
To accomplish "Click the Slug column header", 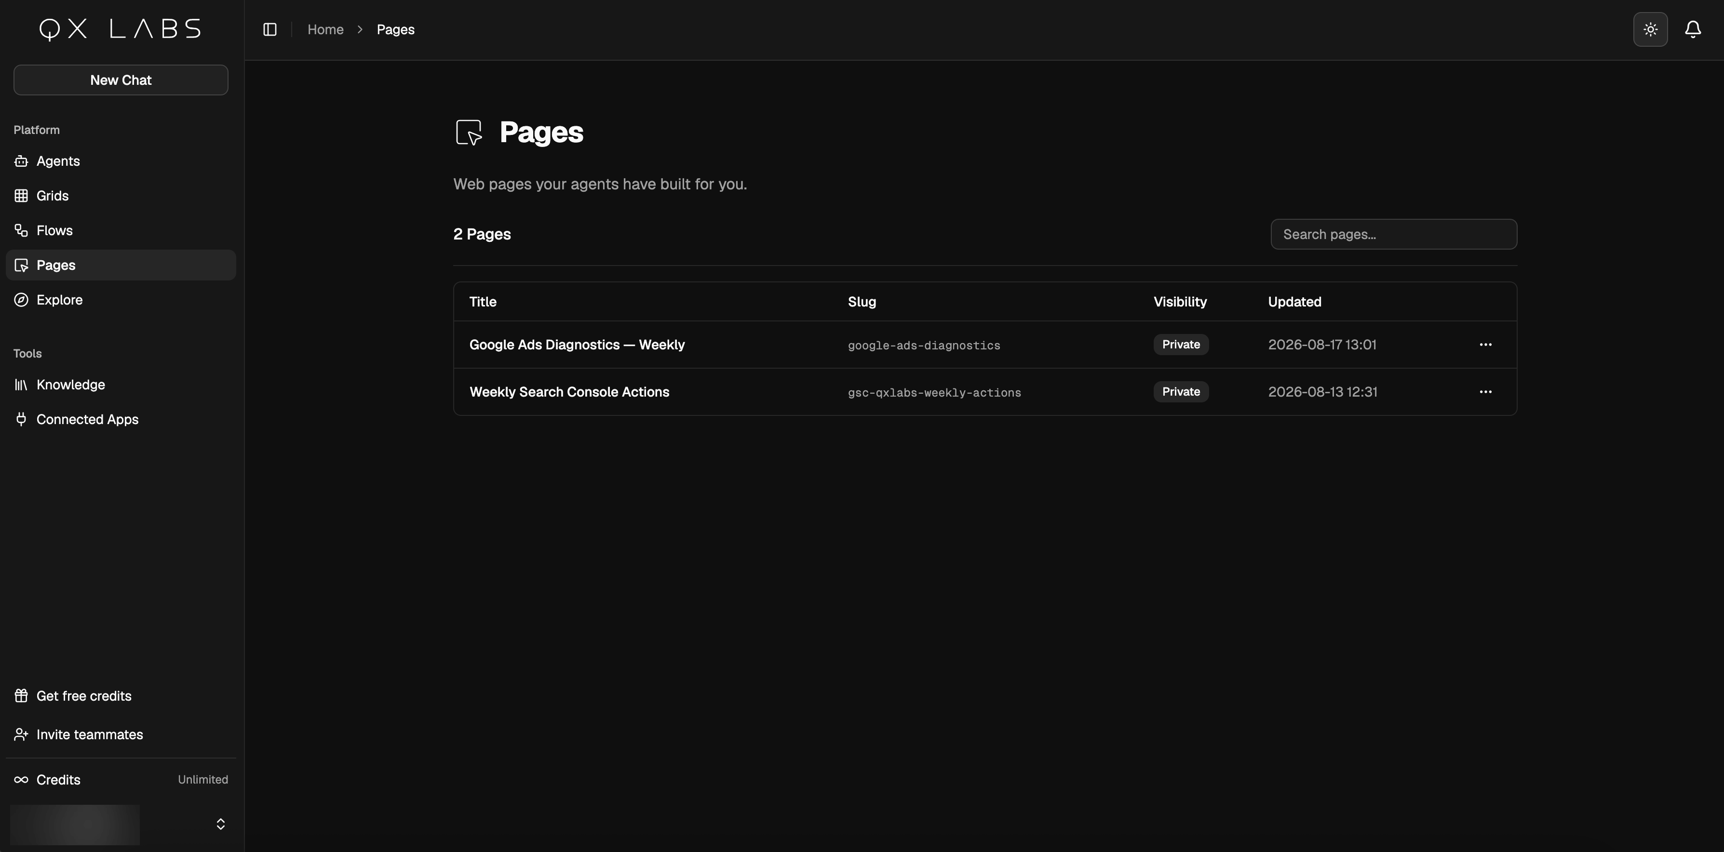I will click(x=862, y=302).
